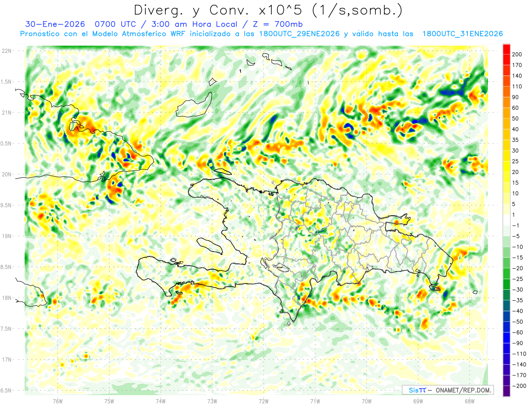Click the 'ONAMET/REP.DOM.' credit label
This screenshot has height=407, width=527.
coord(462,390)
